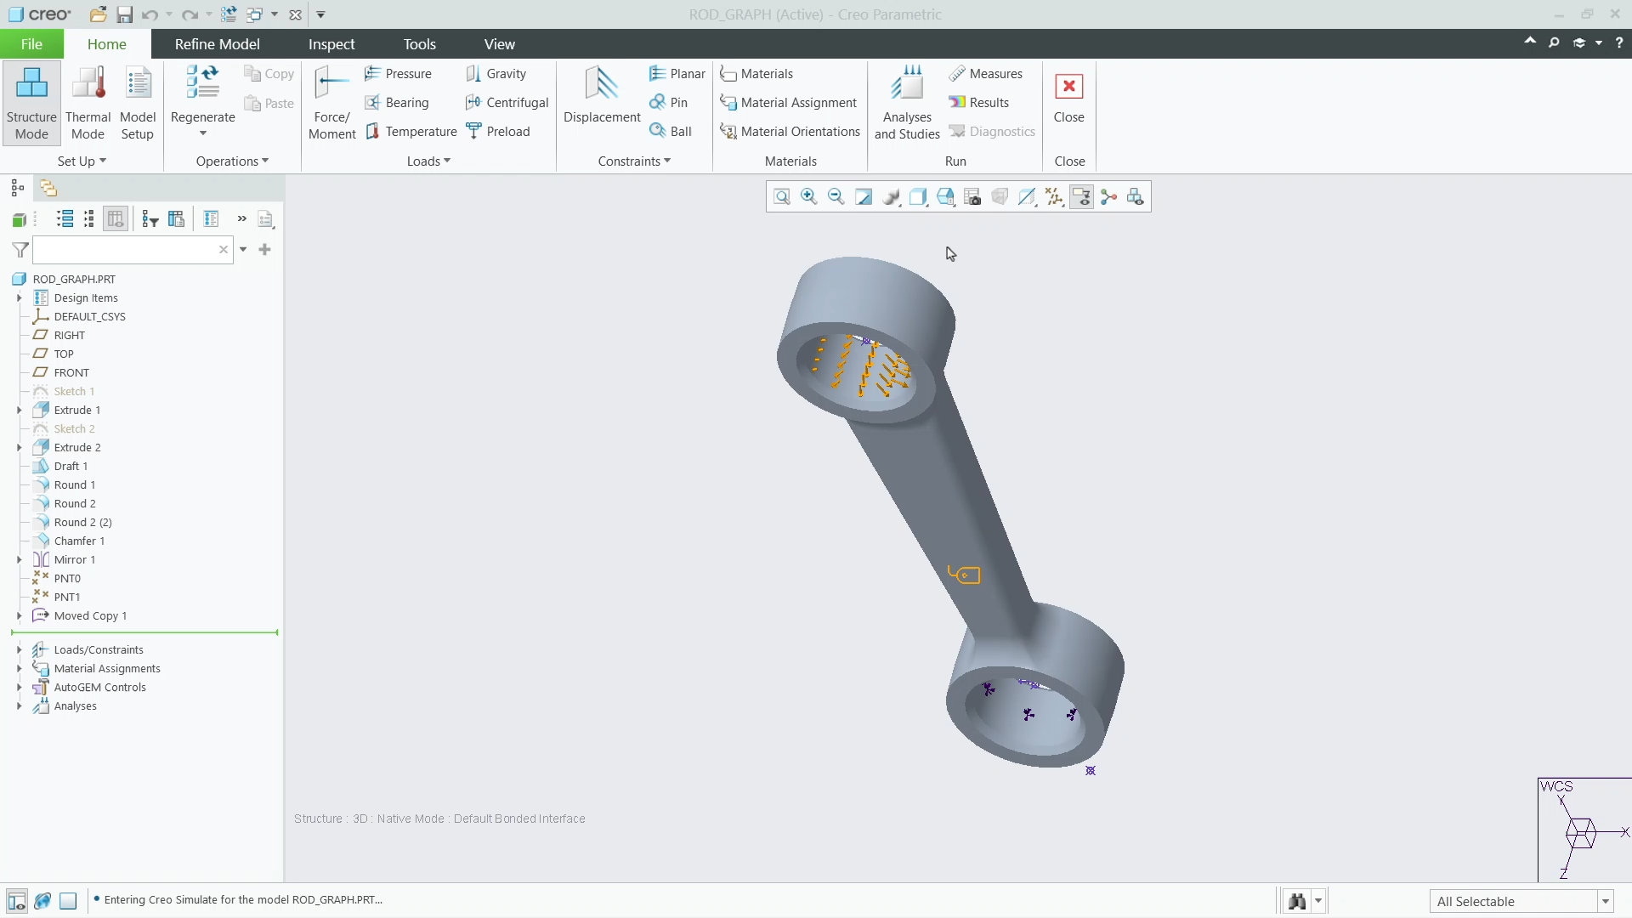Open the Constraints group dropdown
Image resolution: width=1632 pixels, height=918 pixels.
click(x=634, y=161)
